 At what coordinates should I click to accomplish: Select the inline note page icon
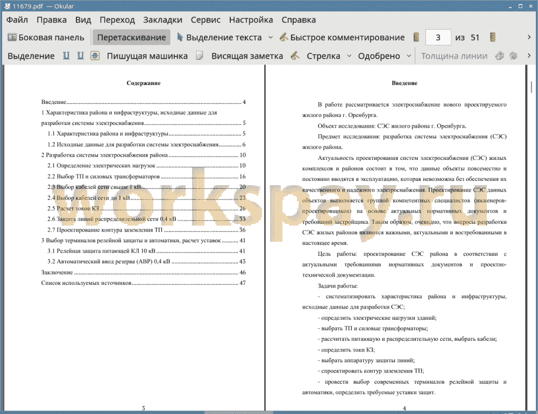coord(200,55)
